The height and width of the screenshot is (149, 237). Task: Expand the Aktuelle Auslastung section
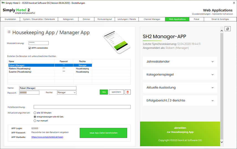pos(180,88)
